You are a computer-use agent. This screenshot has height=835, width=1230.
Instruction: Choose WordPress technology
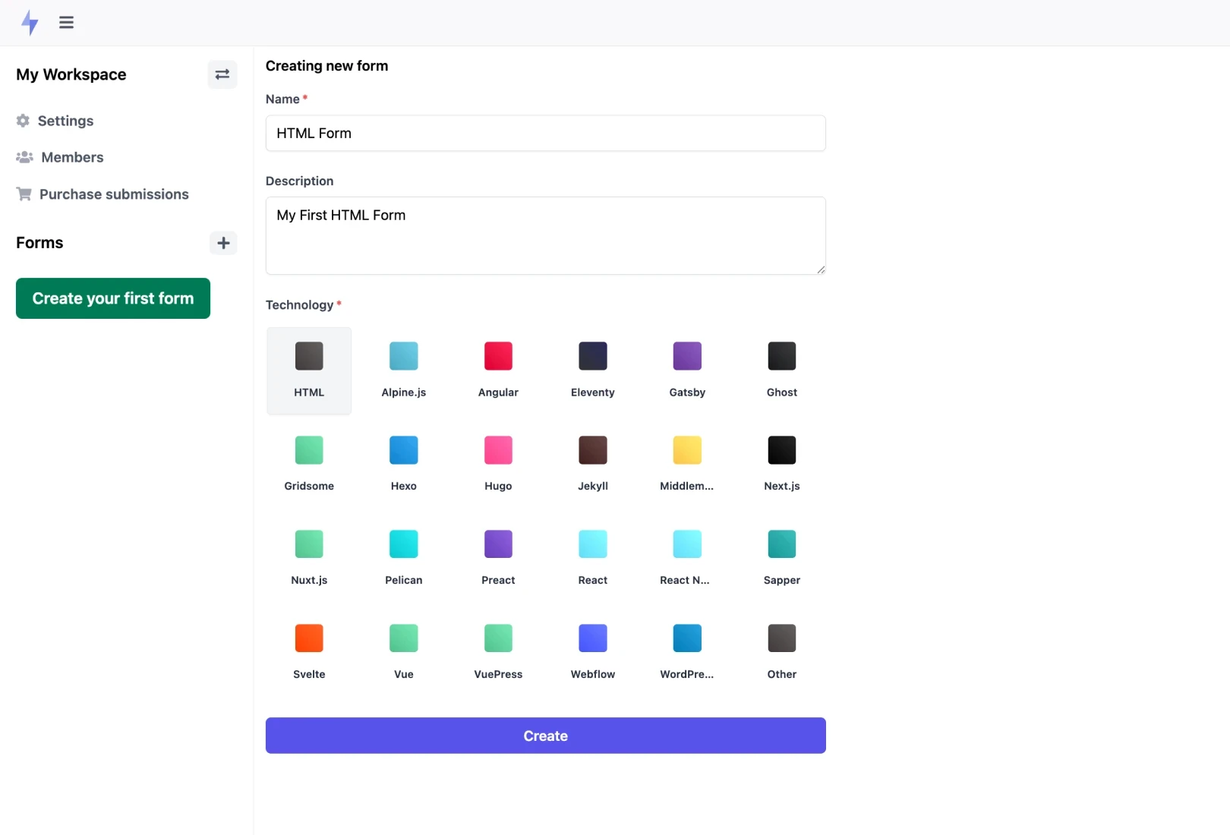[687, 653]
